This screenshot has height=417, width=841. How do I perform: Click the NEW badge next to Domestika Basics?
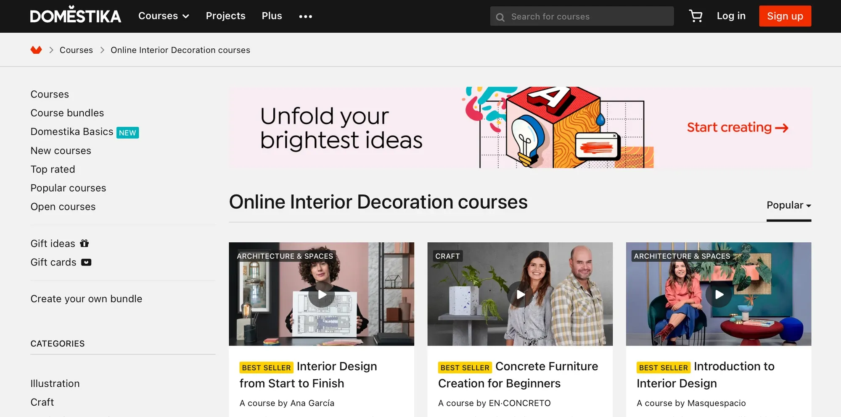point(127,133)
